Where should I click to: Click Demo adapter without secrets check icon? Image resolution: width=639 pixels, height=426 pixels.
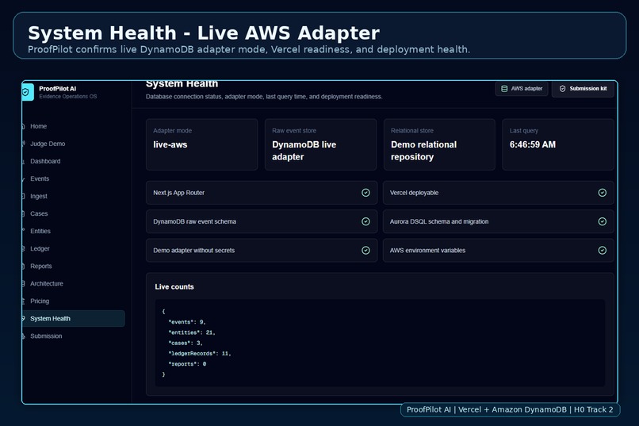click(365, 251)
